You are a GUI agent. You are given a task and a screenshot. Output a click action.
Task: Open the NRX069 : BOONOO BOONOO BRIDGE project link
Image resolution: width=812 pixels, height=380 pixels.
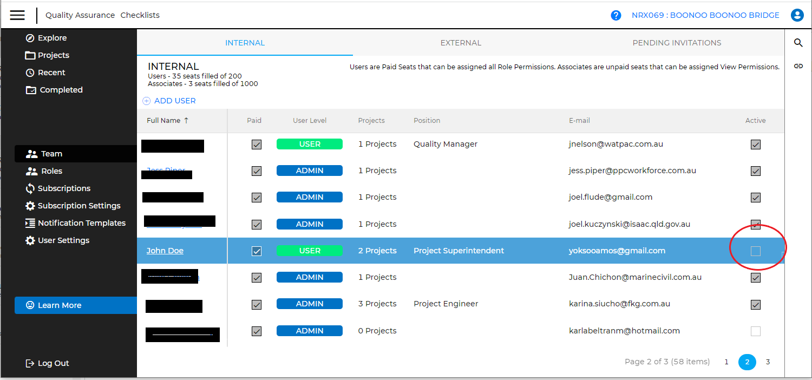[705, 15]
